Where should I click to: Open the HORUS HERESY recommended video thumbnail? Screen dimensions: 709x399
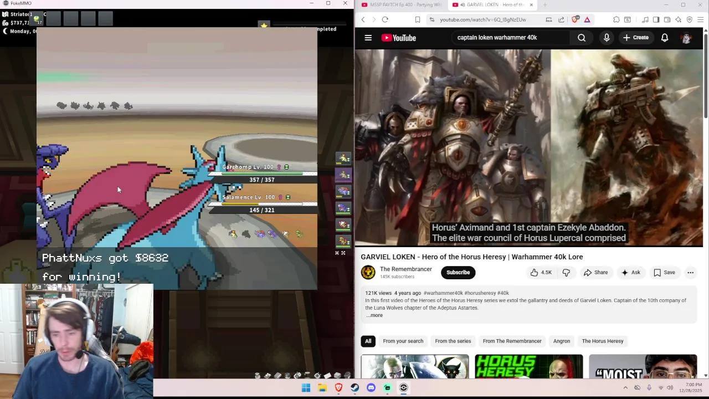tap(529, 366)
